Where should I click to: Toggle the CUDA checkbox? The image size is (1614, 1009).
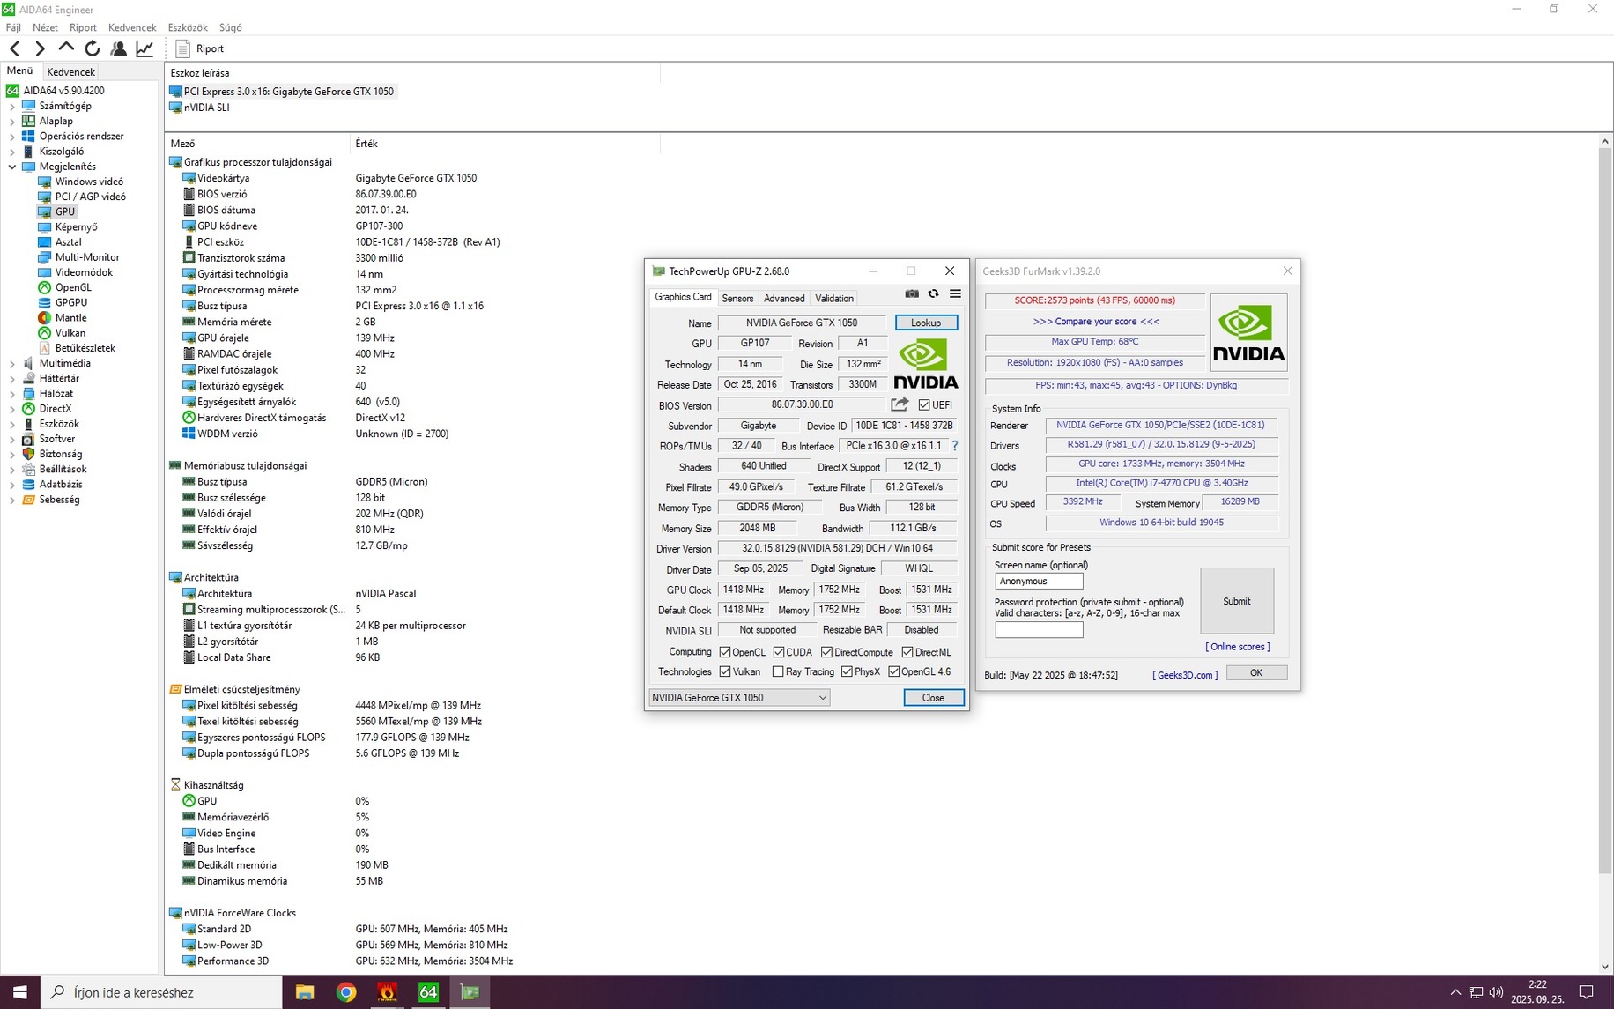click(779, 653)
